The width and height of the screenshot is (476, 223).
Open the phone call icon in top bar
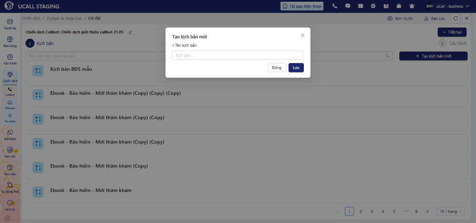pos(335,6)
